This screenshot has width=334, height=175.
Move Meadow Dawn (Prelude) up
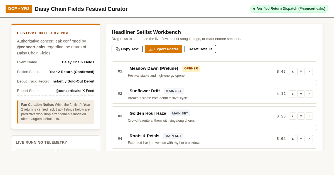(293, 71)
